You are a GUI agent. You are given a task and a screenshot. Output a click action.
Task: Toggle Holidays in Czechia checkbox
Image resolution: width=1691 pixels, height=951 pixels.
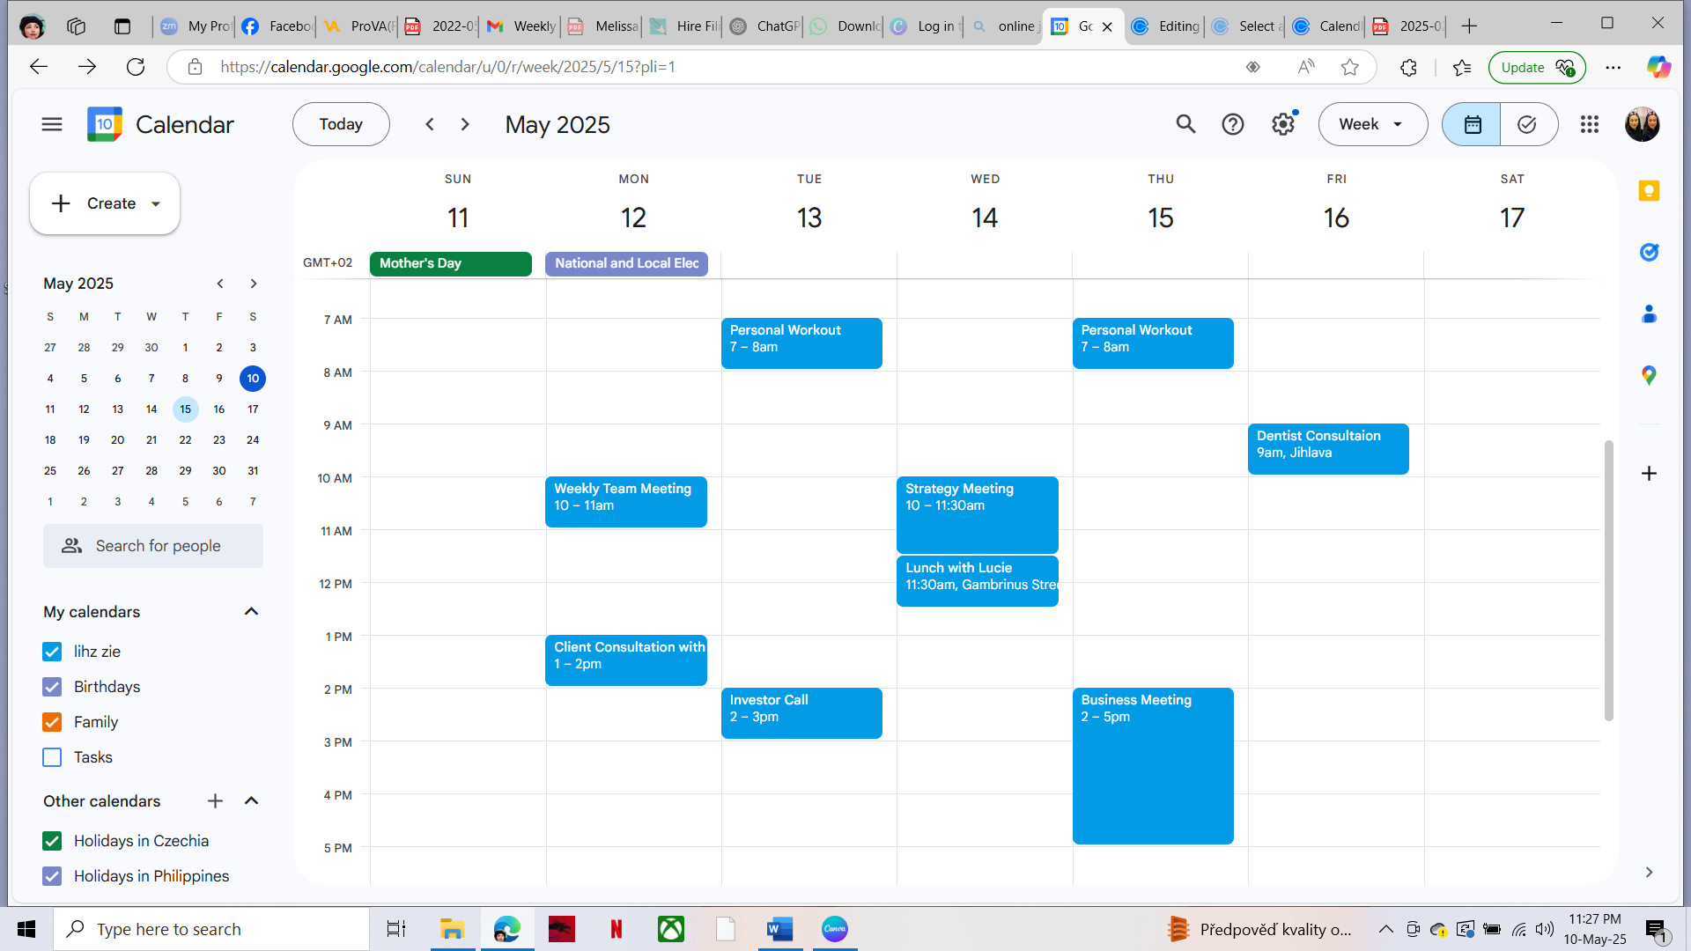[52, 841]
